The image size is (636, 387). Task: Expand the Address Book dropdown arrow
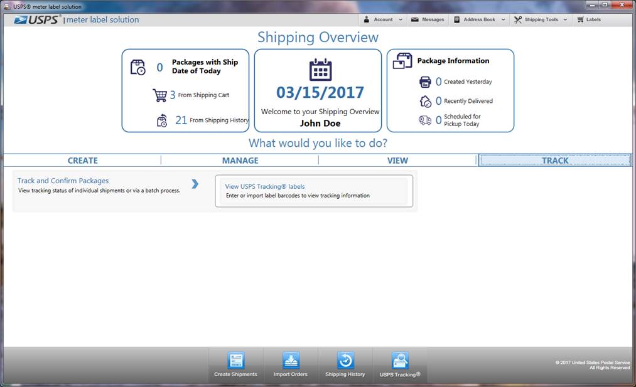coord(504,19)
